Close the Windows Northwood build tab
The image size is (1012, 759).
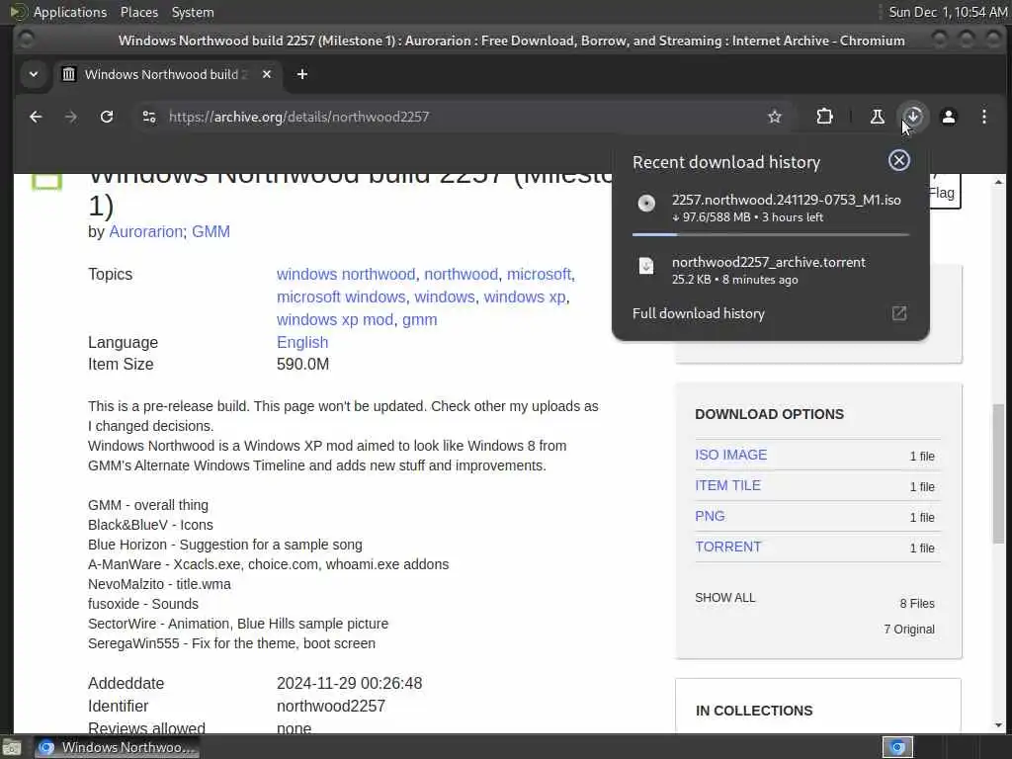(x=267, y=74)
